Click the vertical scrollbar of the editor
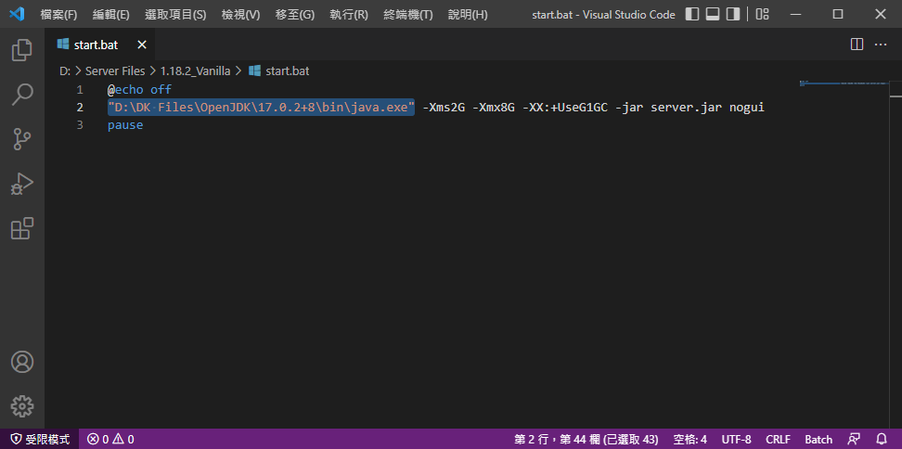This screenshot has width=902, height=449. [x=896, y=253]
